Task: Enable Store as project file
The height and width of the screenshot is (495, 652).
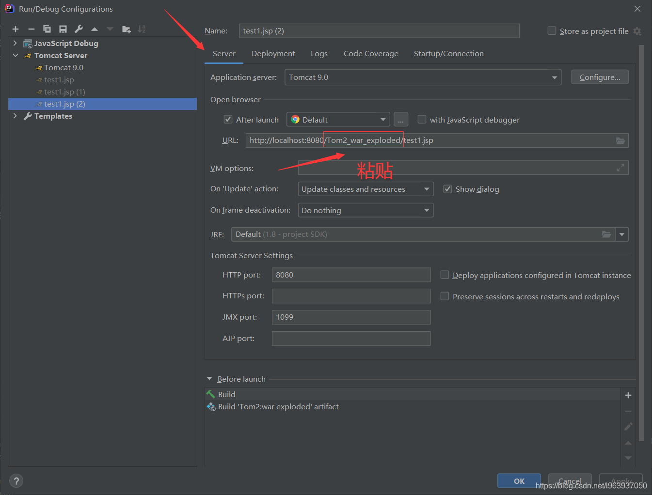Action: [x=552, y=31]
